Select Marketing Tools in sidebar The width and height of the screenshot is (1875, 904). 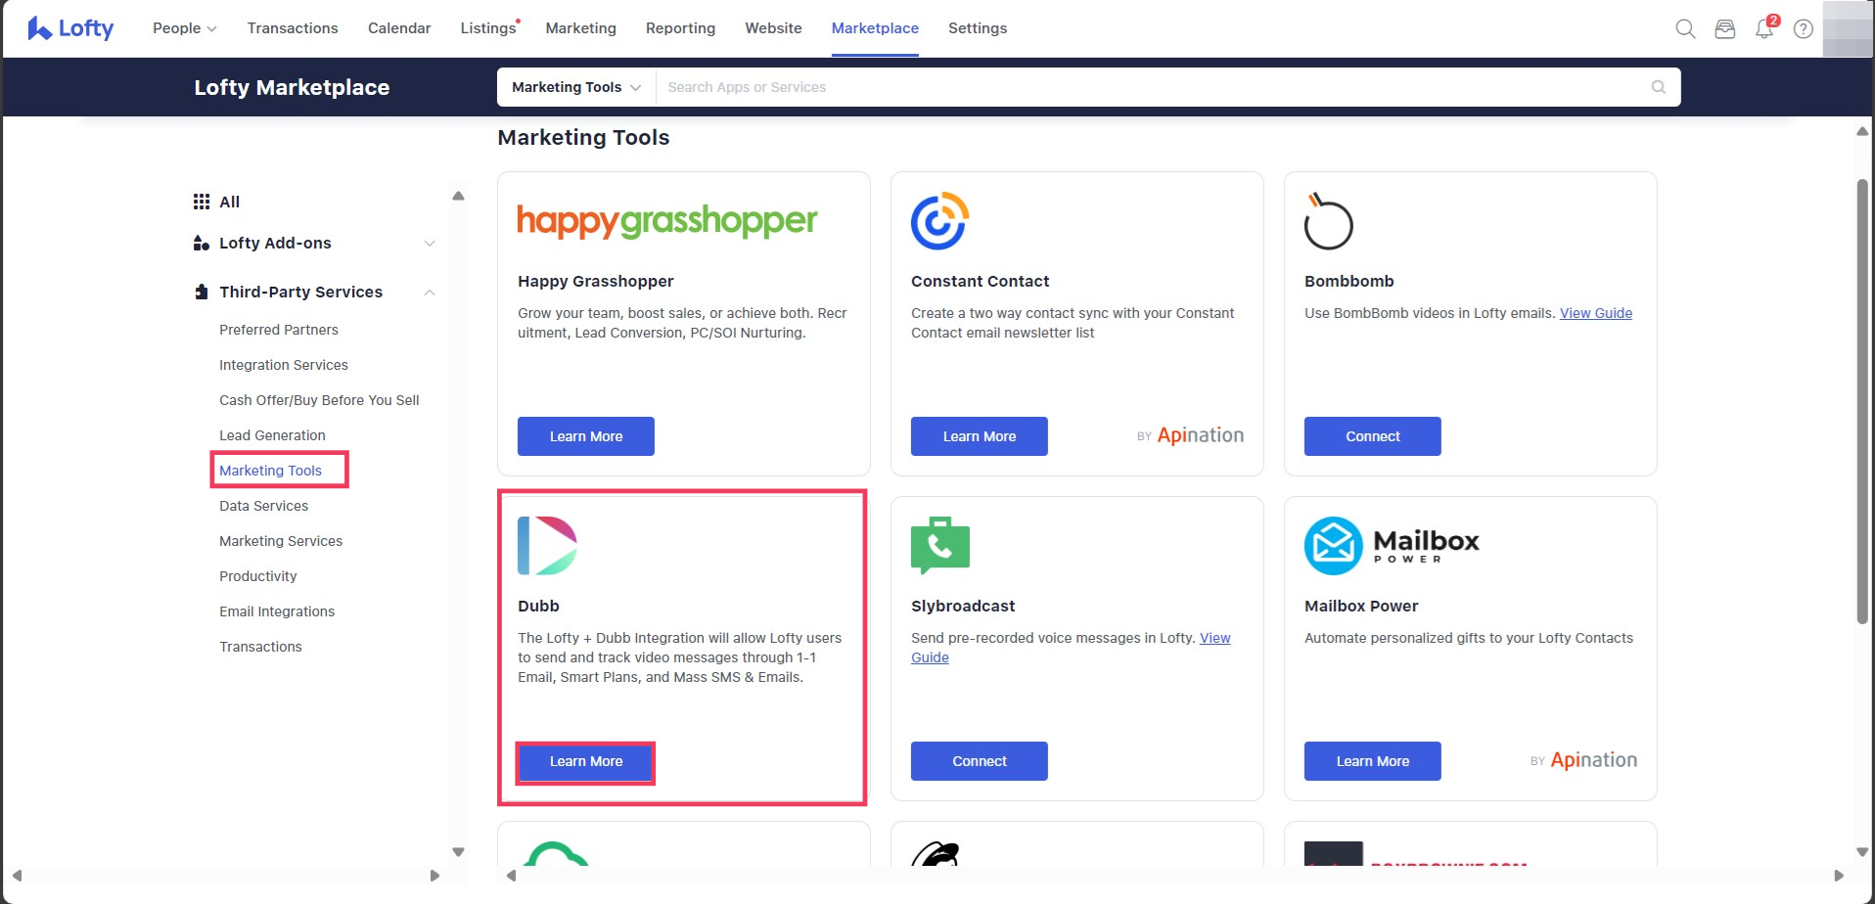[x=270, y=471]
